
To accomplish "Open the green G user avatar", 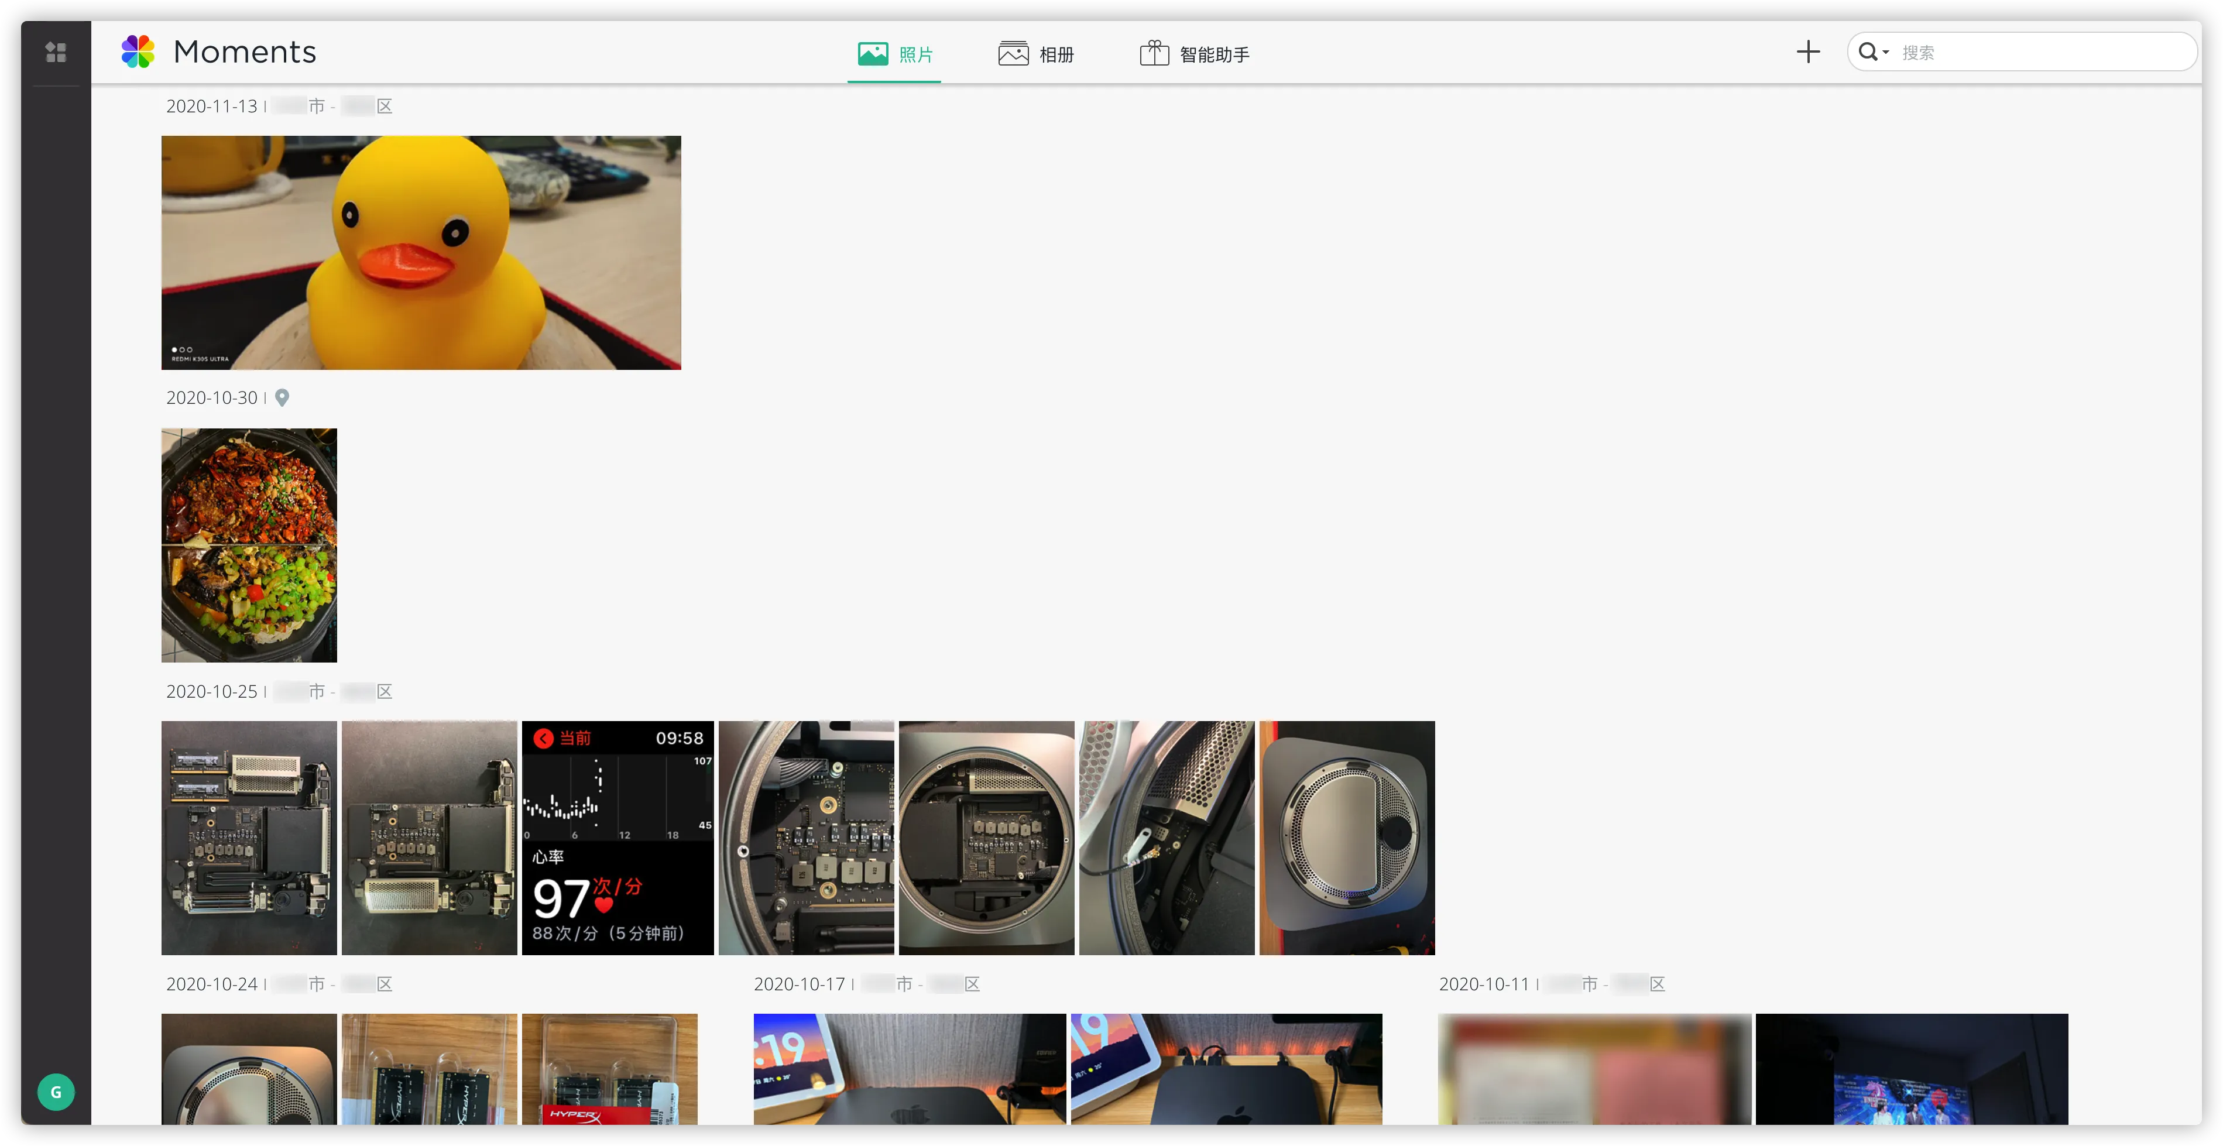I will (56, 1093).
